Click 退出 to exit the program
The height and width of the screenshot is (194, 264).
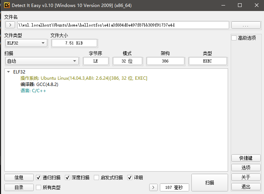click(x=246, y=187)
